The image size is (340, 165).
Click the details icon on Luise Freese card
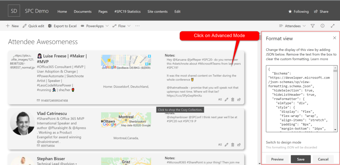click(220, 100)
